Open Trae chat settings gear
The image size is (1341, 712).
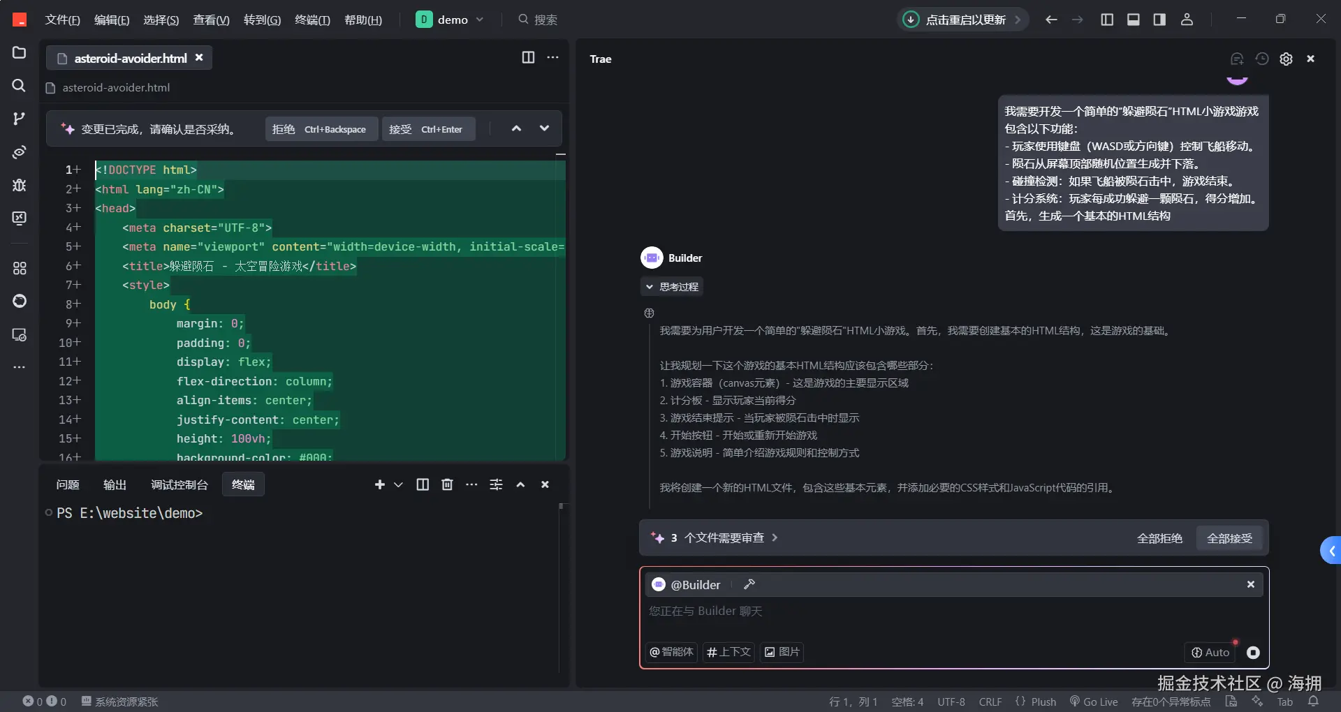coord(1287,59)
